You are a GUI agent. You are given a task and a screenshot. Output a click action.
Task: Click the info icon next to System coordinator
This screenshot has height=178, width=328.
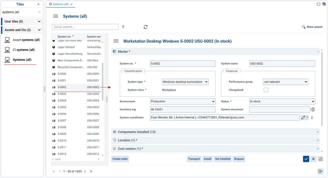point(312,118)
